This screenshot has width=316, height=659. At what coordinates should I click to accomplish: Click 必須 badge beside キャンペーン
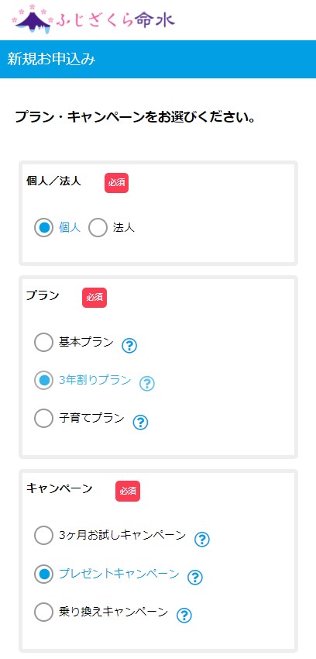point(128,491)
